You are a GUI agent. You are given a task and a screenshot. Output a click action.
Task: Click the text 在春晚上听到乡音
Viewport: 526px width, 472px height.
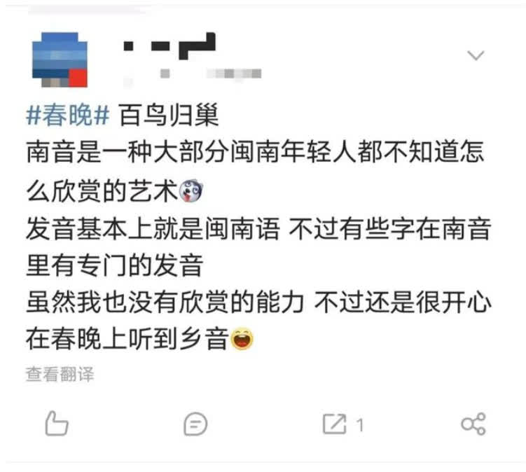coord(127,338)
